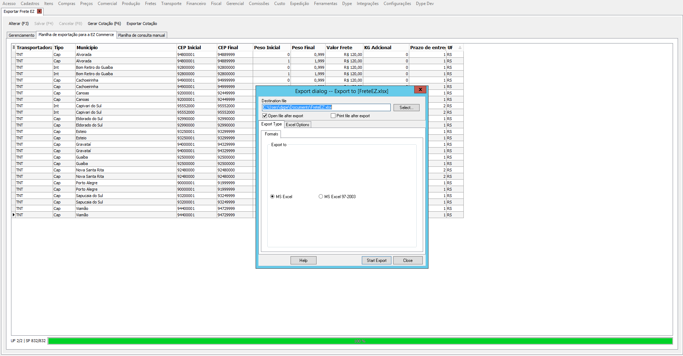The image size is (683, 356).
Task: Open the Integrações menu
Action: (368, 4)
